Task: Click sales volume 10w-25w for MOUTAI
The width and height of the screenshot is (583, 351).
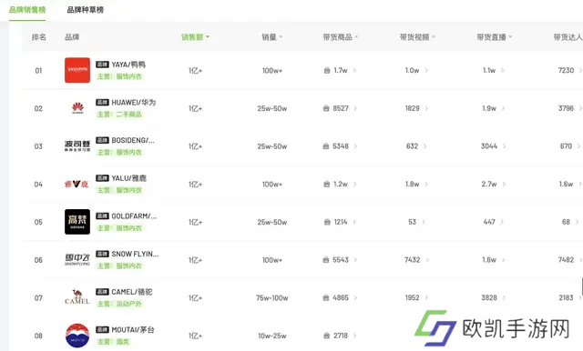Action: pos(272,336)
